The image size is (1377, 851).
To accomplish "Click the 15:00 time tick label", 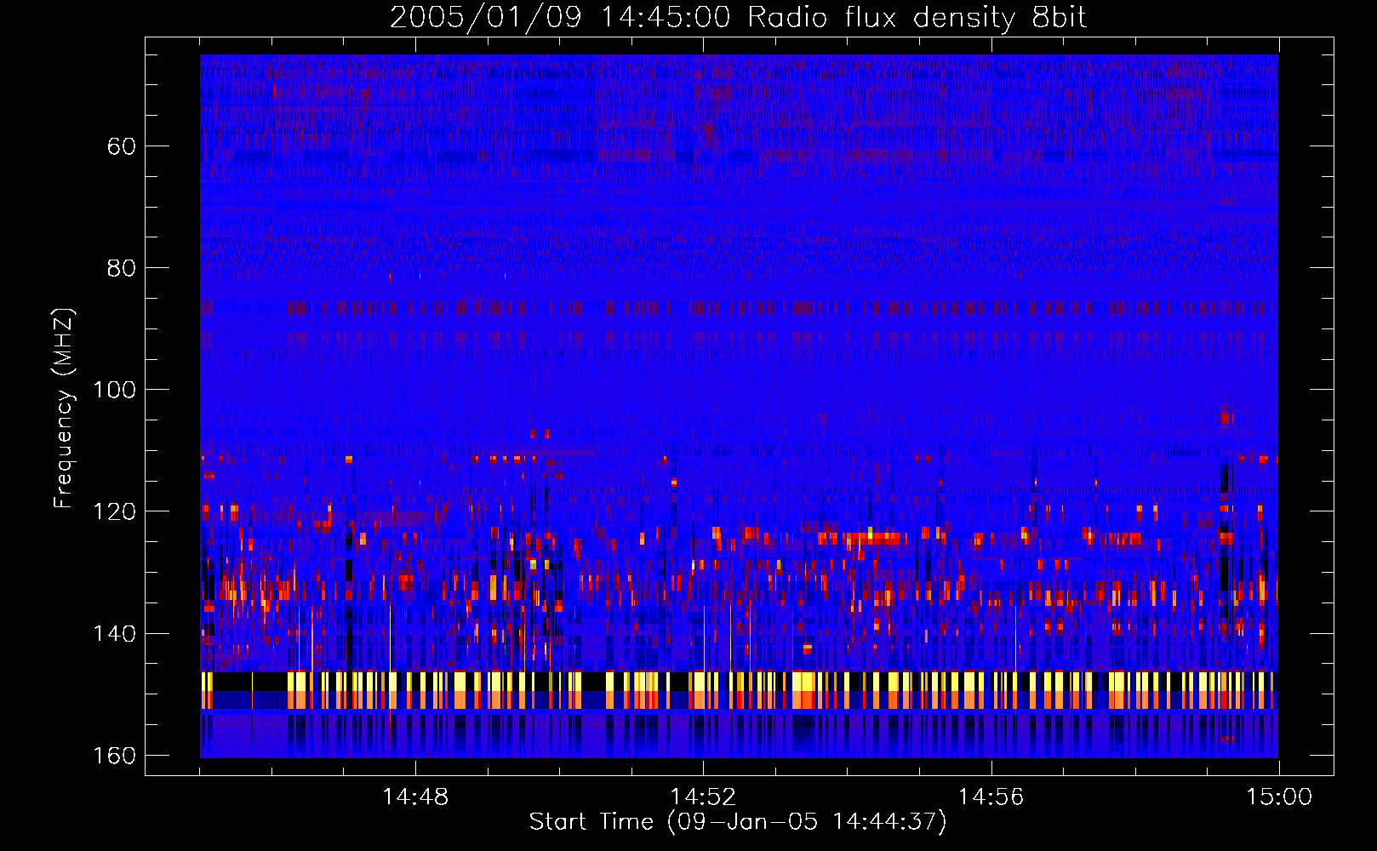I will [x=1279, y=797].
